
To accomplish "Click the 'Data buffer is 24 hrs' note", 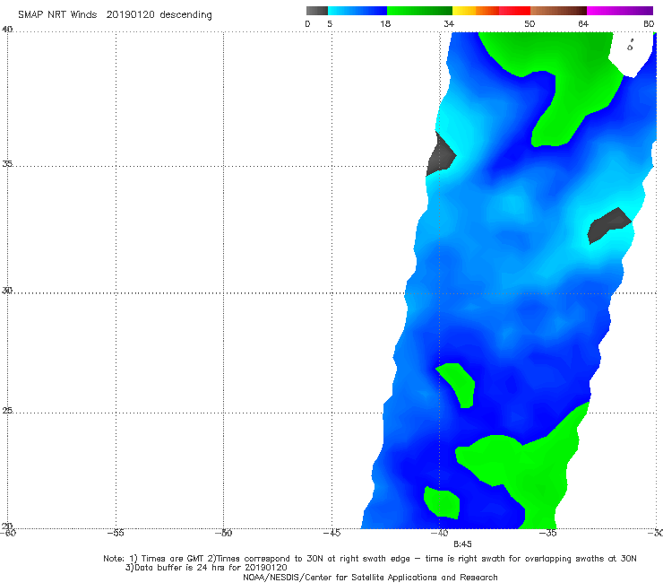I will tap(206, 568).
